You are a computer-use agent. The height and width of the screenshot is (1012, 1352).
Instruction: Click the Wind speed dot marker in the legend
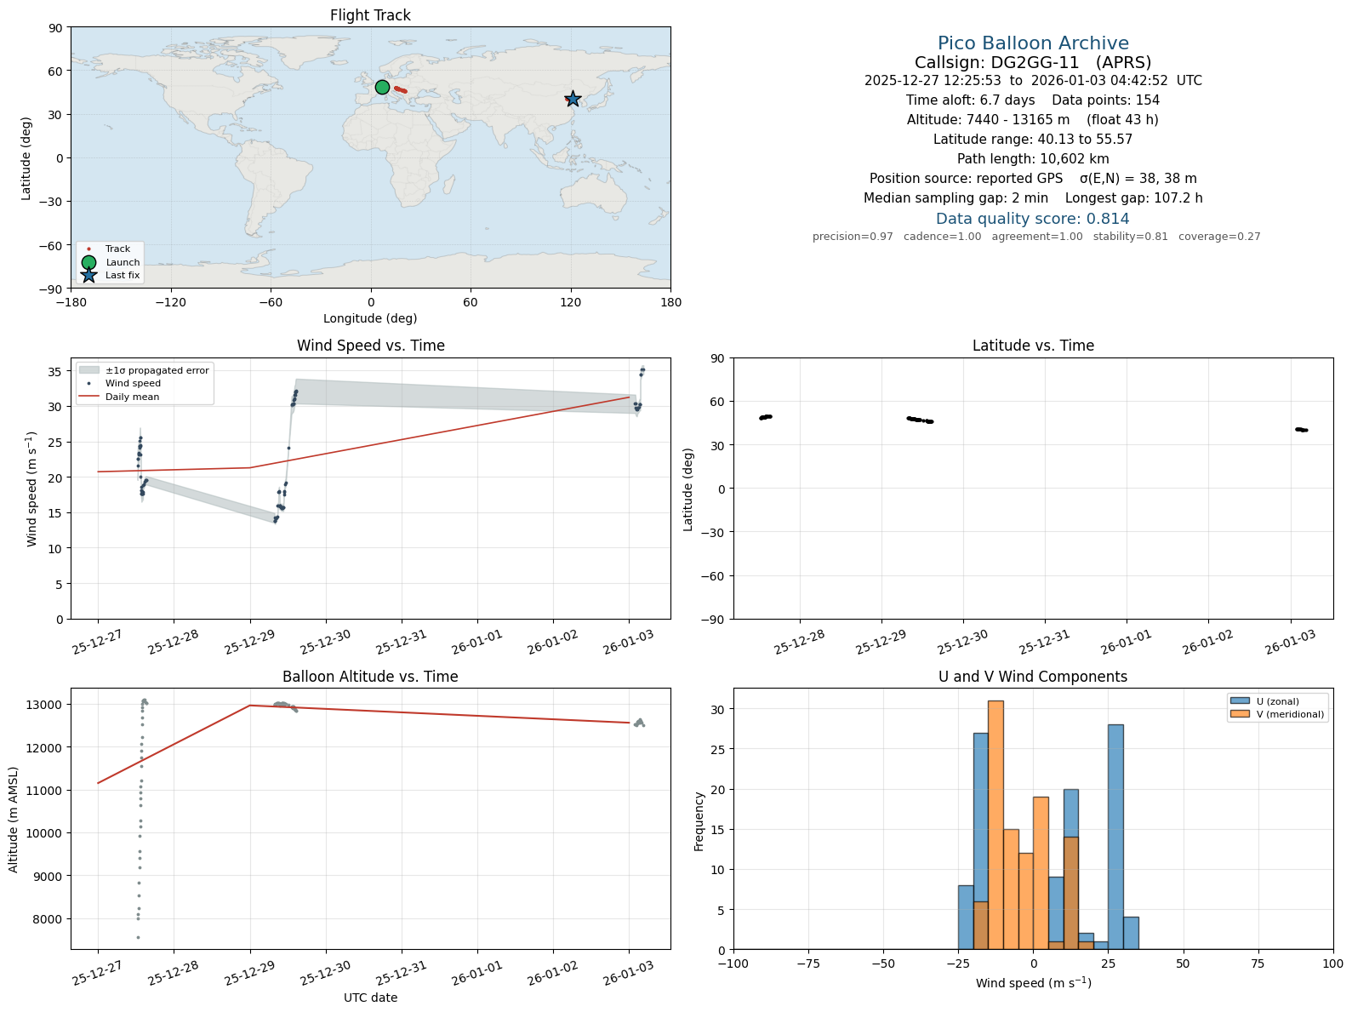pyautogui.click(x=88, y=384)
